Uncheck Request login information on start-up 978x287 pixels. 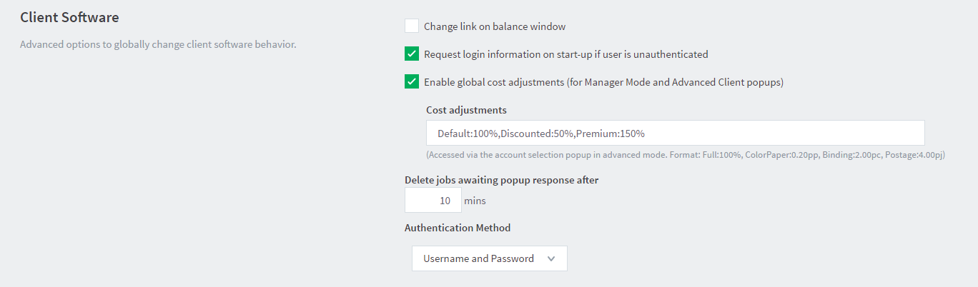pos(412,54)
